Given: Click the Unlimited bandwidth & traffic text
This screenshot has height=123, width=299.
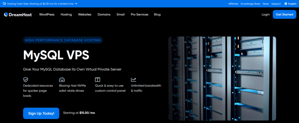Looking at the screenshot, I should point(146,88).
